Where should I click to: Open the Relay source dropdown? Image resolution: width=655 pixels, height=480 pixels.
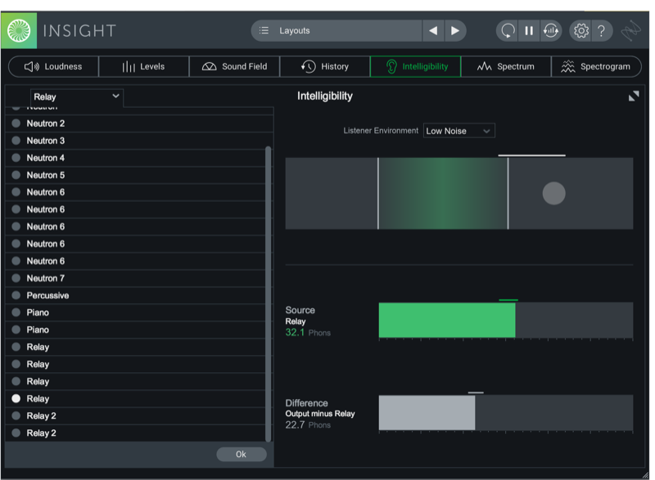coord(77,96)
